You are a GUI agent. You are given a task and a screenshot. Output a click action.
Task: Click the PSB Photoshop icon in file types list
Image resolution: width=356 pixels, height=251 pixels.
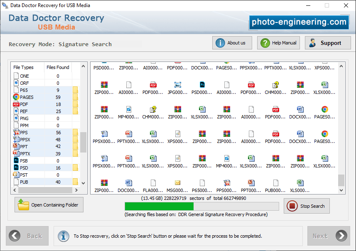click(16, 160)
